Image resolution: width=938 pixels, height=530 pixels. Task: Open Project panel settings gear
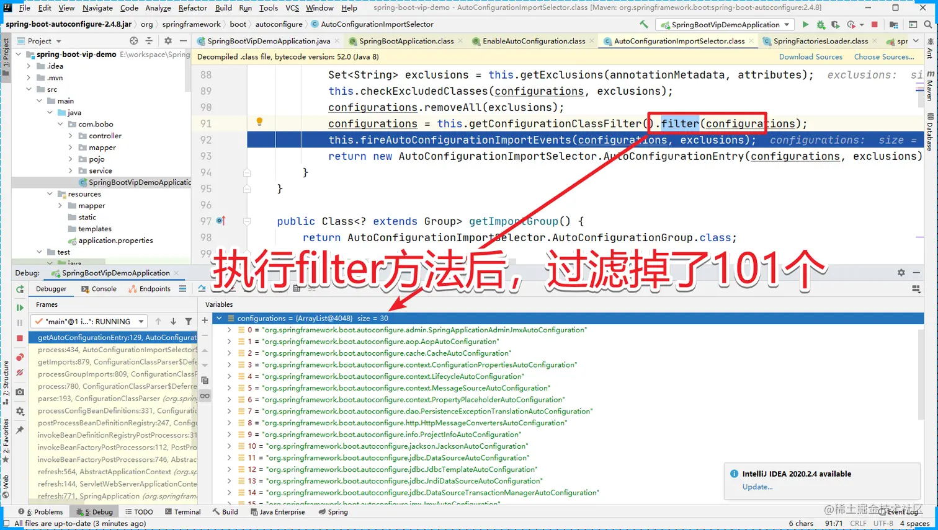click(x=167, y=41)
